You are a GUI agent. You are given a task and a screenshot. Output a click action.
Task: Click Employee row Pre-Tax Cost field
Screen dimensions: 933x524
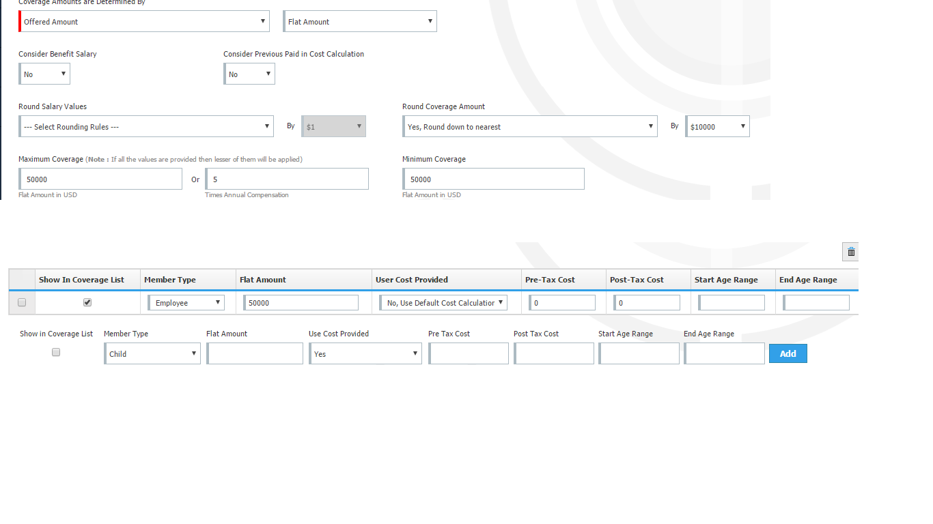click(x=562, y=302)
